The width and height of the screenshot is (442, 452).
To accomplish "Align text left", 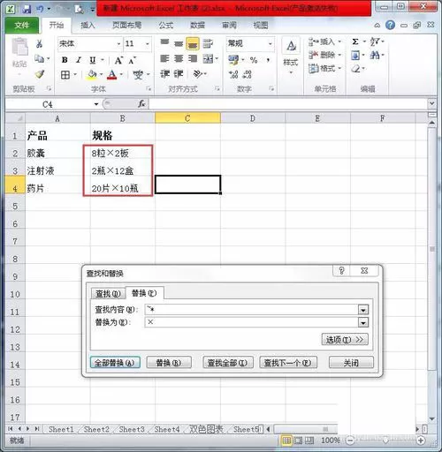I will click(164, 59).
